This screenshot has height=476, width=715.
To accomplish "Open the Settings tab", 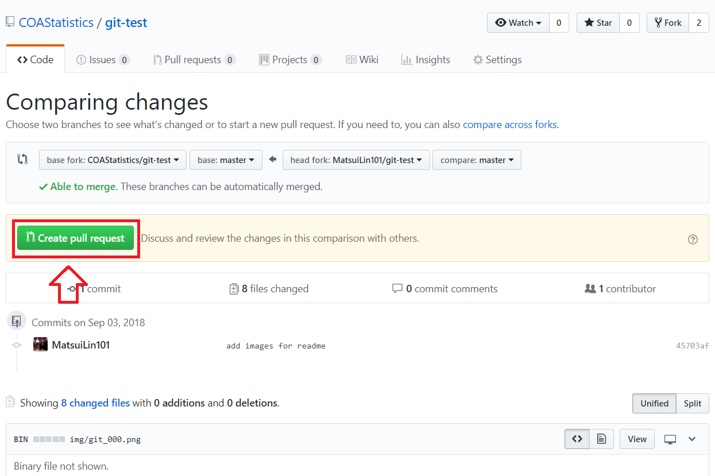I will pos(497,60).
